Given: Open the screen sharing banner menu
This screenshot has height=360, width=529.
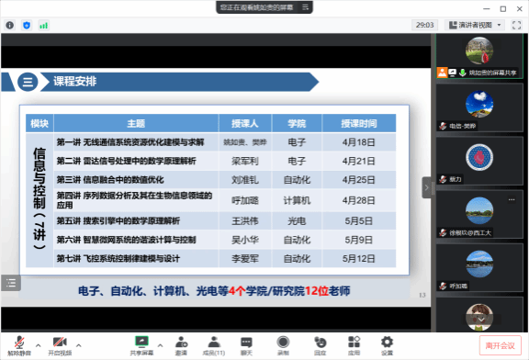Looking at the screenshot, I should pos(305,7).
